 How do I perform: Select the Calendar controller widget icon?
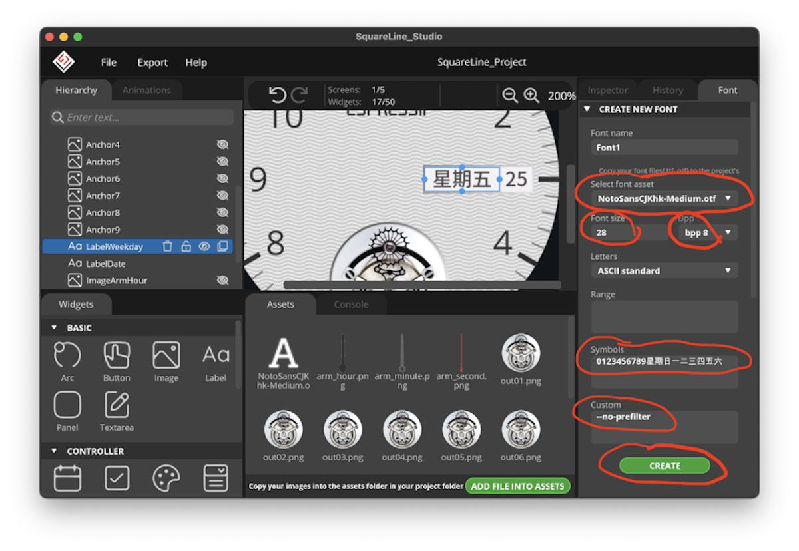pyautogui.click(x=67, y=478)
